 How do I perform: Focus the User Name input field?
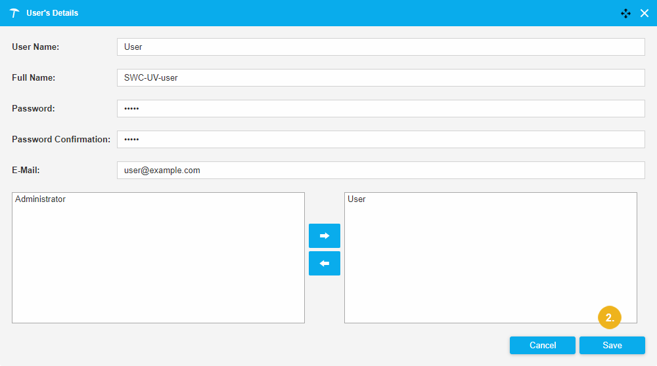[x=380, y=47]
